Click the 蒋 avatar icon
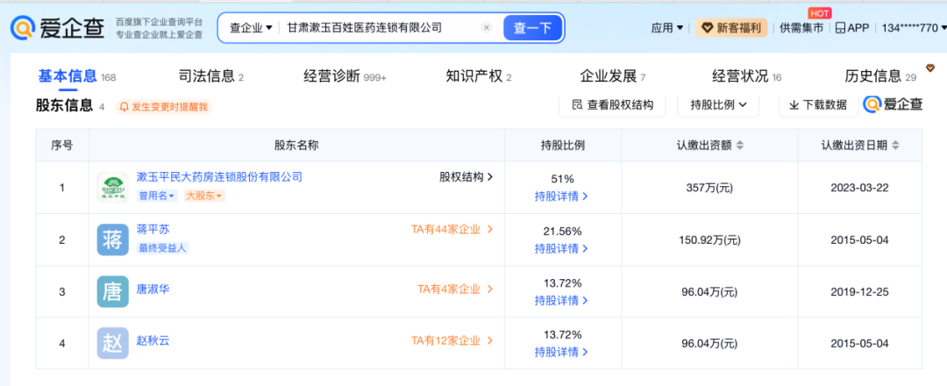947x386 pixels. click(x=113, y=239)
